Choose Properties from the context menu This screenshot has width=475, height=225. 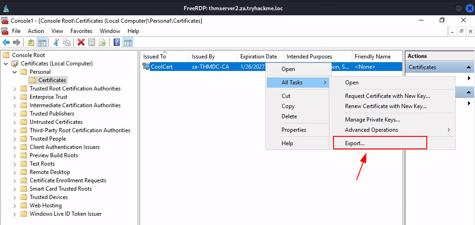(x=297, y=130)
